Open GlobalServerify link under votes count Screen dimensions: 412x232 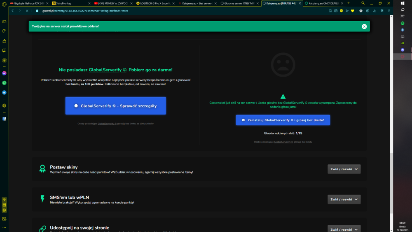(283, 142)
